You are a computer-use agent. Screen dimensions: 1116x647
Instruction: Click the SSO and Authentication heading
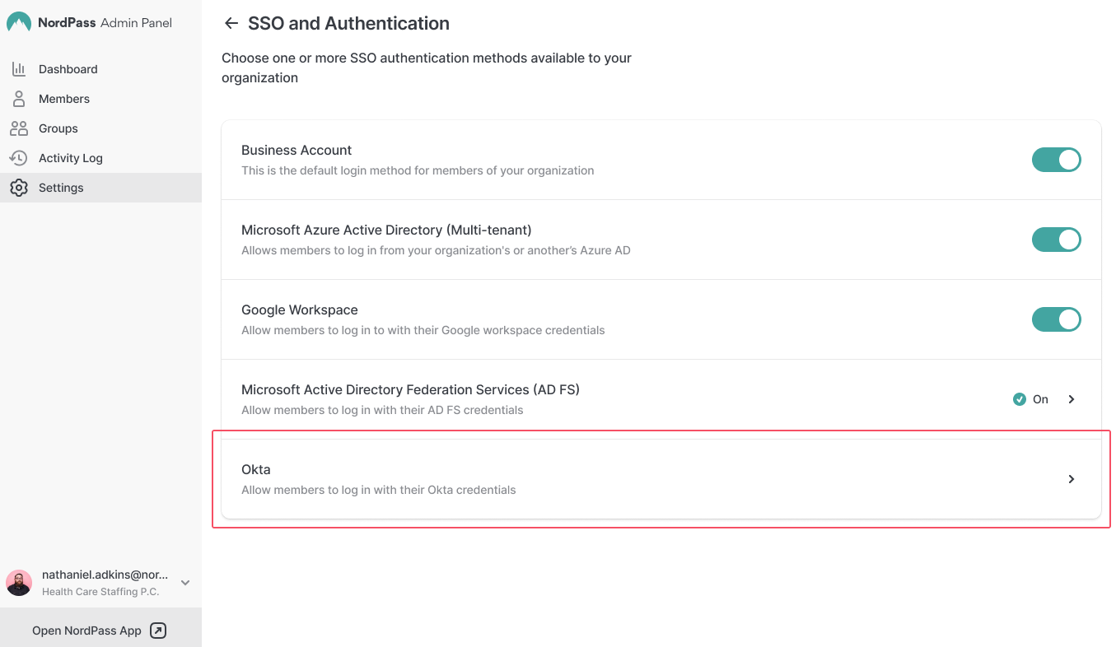(348, 24)
